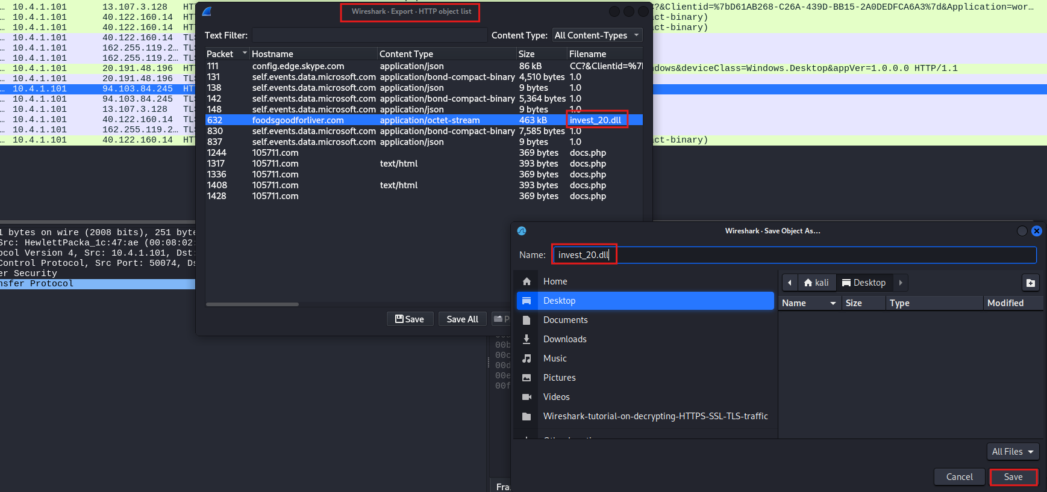
Task: Click Save in the Save Object As dialog
Action: click(x=1013, y=477)
